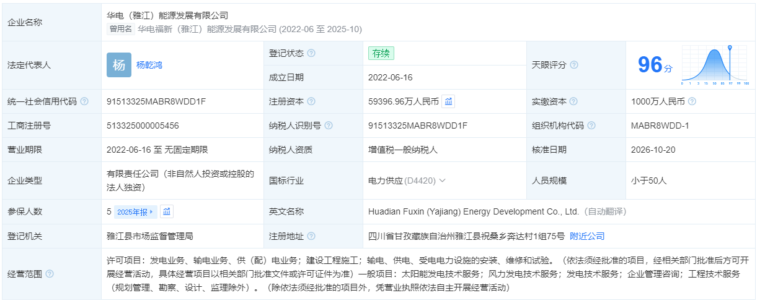Click the 企业类型 value 有限责任公司

tap(180, 181)
